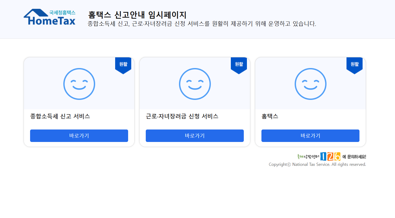Open 바로가기 for 홈택스 card
Image resolution: width=395 pixels, height=218 pixels.
(x=310, y=136)
